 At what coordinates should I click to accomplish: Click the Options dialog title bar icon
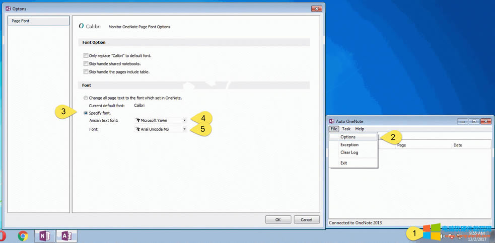[9, 9]
